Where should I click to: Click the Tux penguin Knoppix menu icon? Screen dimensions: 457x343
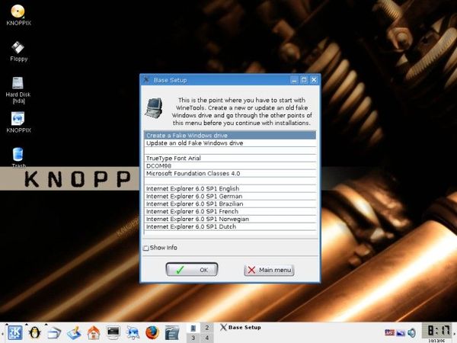point(34,332)
